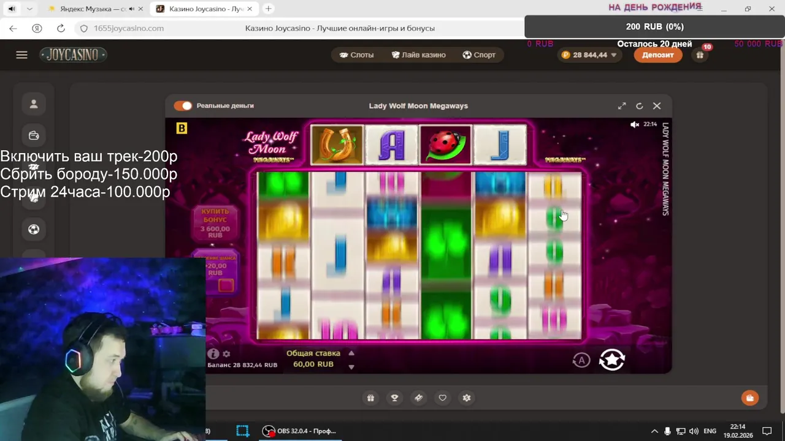Go back in the browser

coord(13,28)
